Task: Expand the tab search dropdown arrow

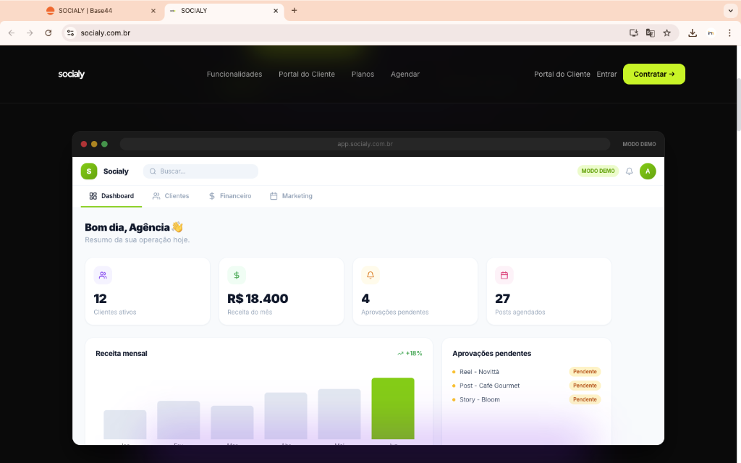Action: pyautogui.click(x=731, y=10)
